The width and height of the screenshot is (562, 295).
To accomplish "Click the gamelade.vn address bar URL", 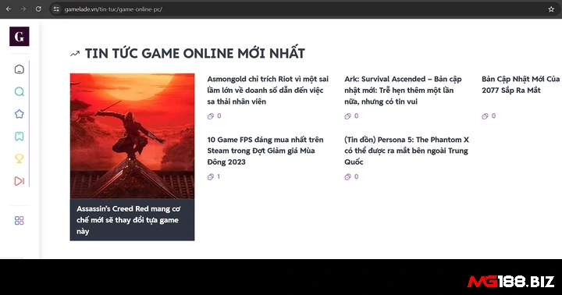I will tap(113, 9).
